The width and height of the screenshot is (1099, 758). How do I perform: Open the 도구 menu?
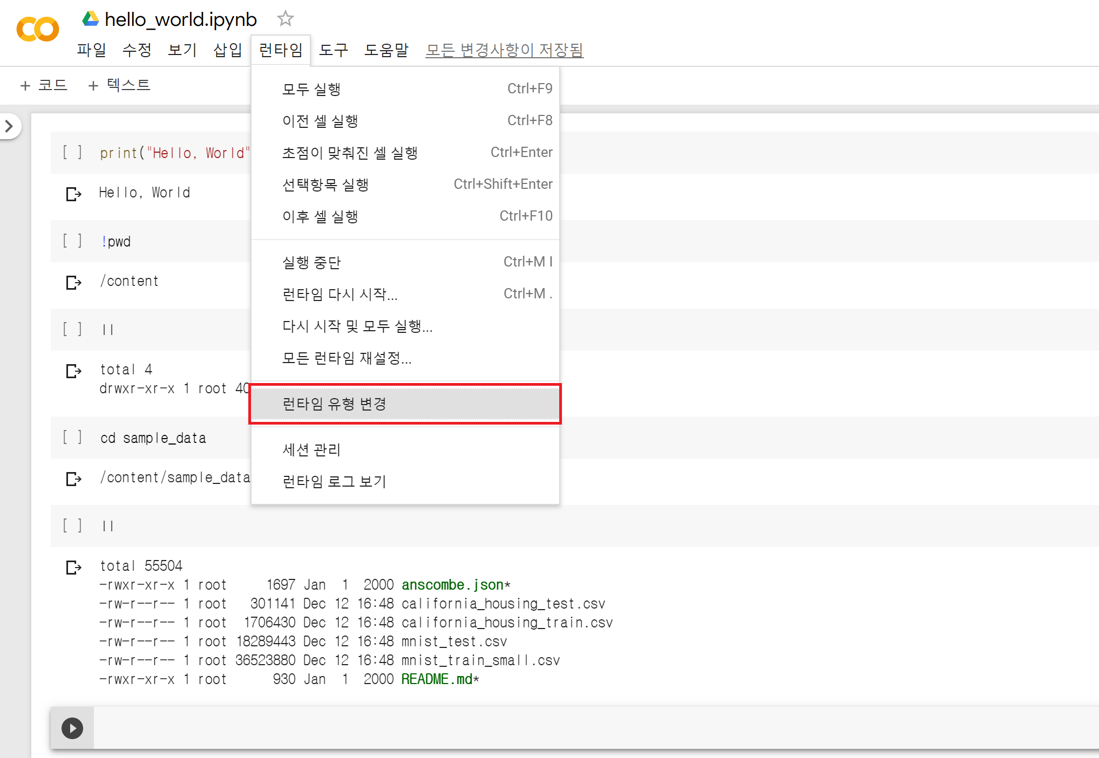333,50
